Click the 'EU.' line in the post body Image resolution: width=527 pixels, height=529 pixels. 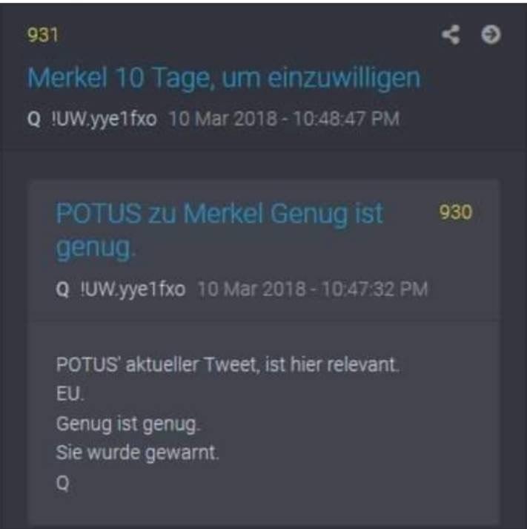[x=70, y=394]
